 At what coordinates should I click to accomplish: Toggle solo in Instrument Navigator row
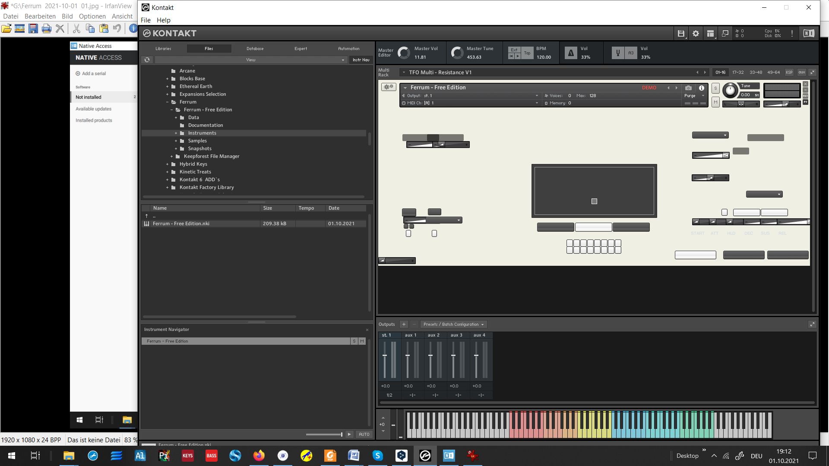pyautogui.click(x=354, y=341)
